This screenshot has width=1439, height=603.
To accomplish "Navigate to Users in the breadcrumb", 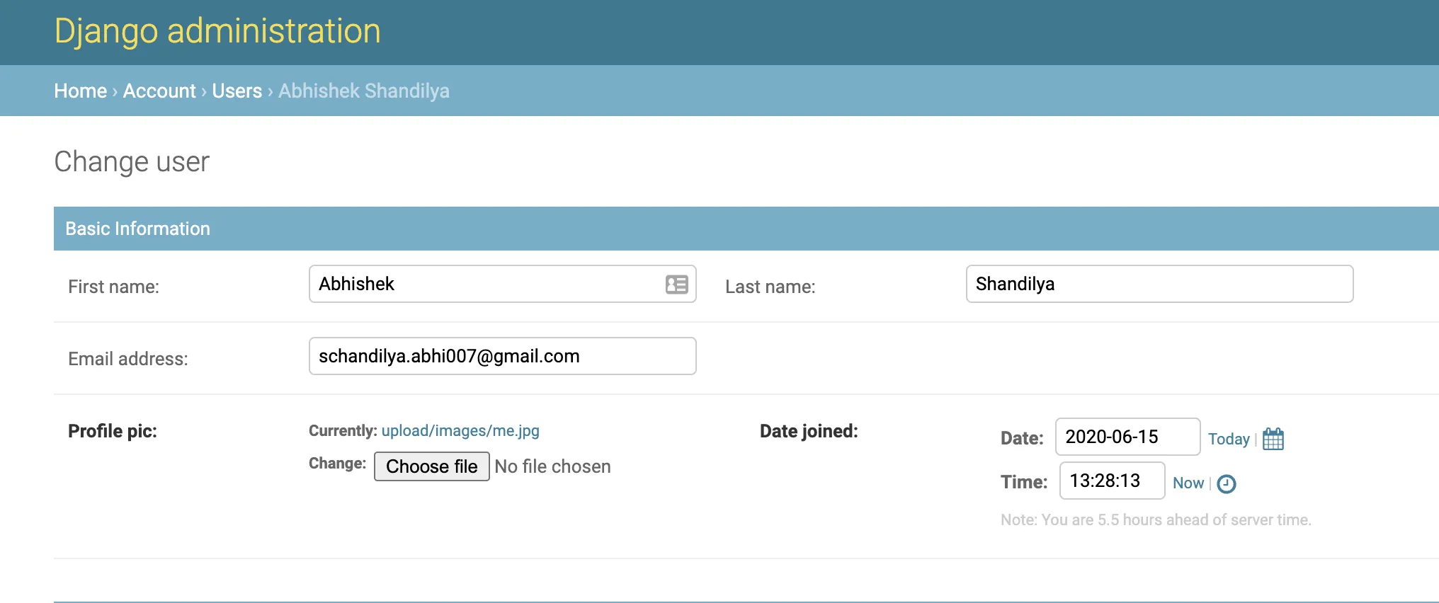I will point(237,91).
